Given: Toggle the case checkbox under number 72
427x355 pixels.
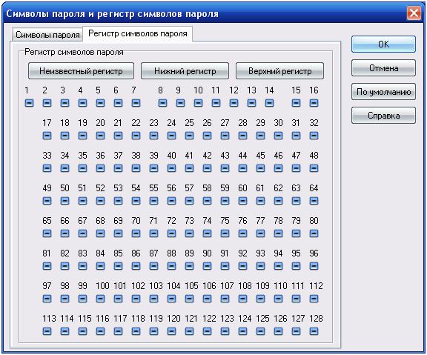Looking at the screenshot, I should tap(171, 233).
